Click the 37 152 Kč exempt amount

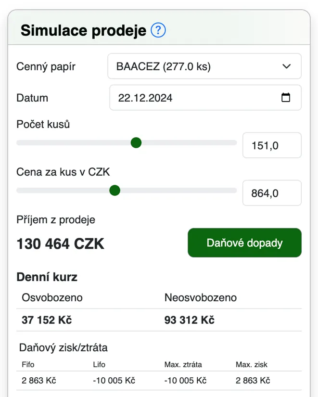(x=47, y=320)
